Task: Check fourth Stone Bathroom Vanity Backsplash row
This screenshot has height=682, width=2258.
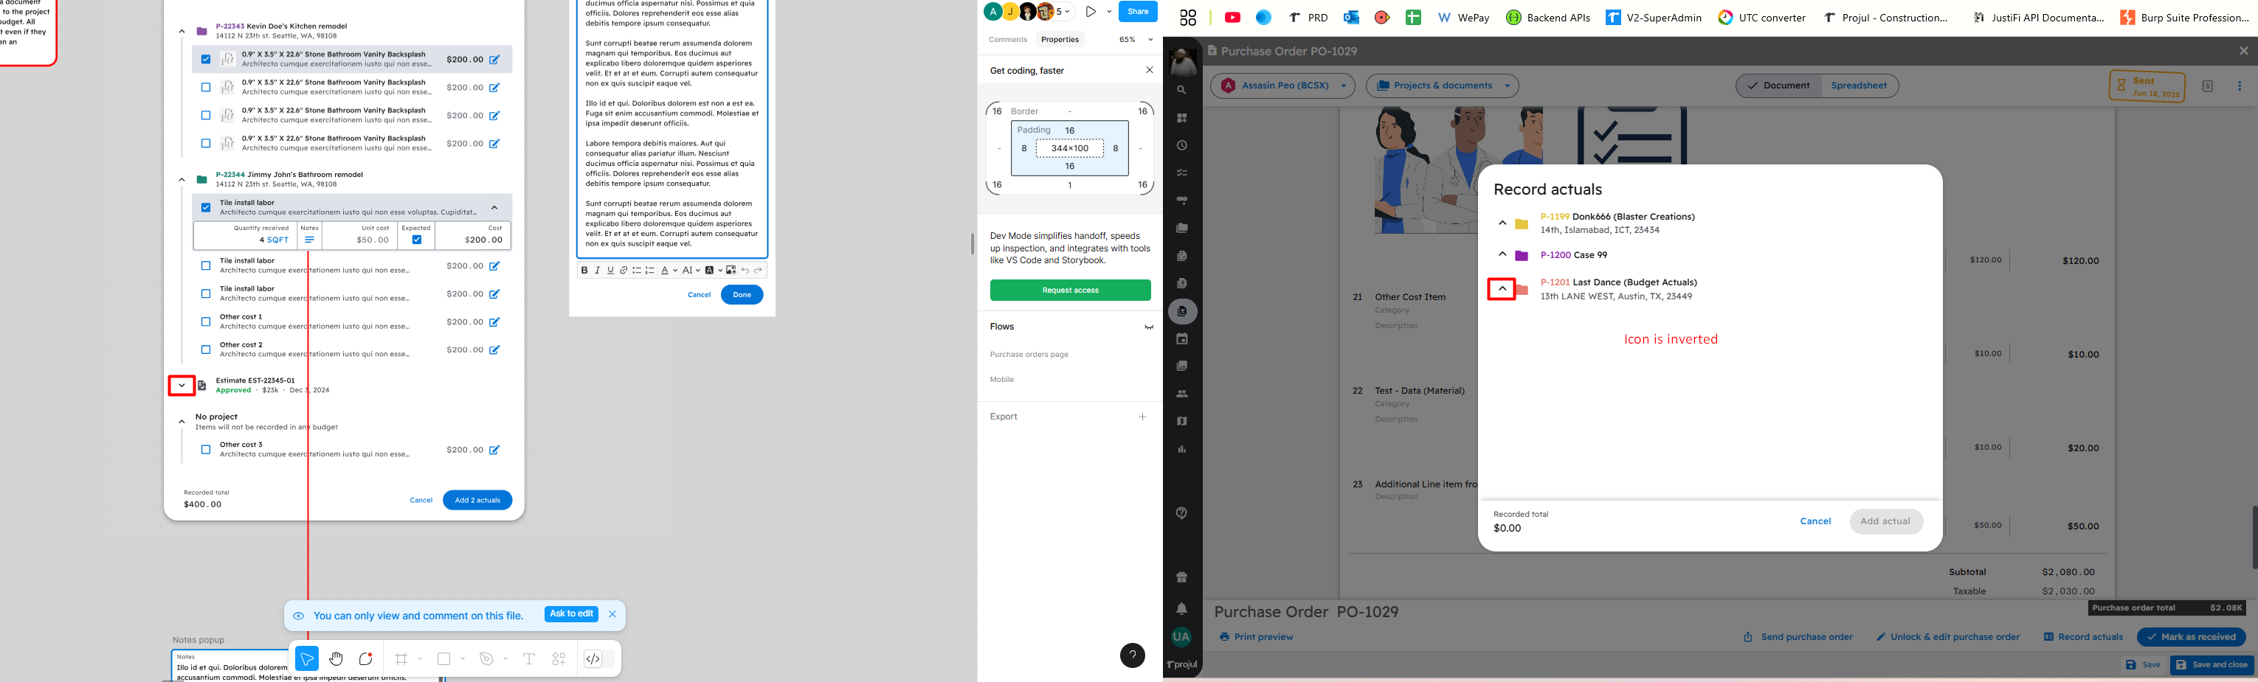Action: pyautogui.click(x=206, y=144)
